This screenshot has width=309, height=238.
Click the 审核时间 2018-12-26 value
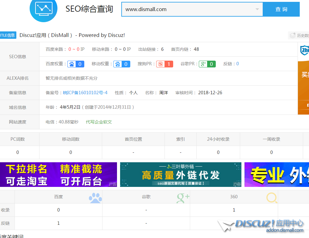point(210,93)
